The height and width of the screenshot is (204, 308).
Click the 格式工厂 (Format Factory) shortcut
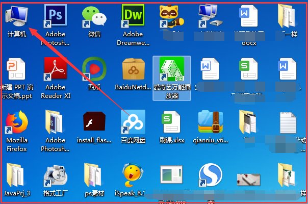click(x=56, y=176)
